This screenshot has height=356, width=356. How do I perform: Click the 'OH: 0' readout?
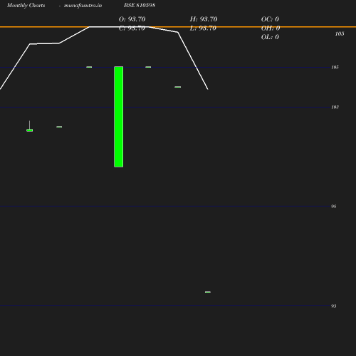click(271, 28)
